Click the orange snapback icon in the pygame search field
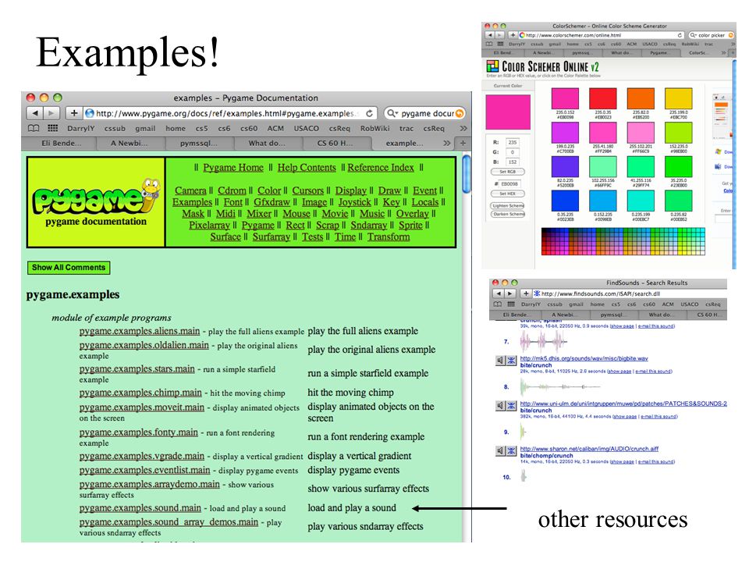The height and width of the screenshot is (562, 749). 459,113
